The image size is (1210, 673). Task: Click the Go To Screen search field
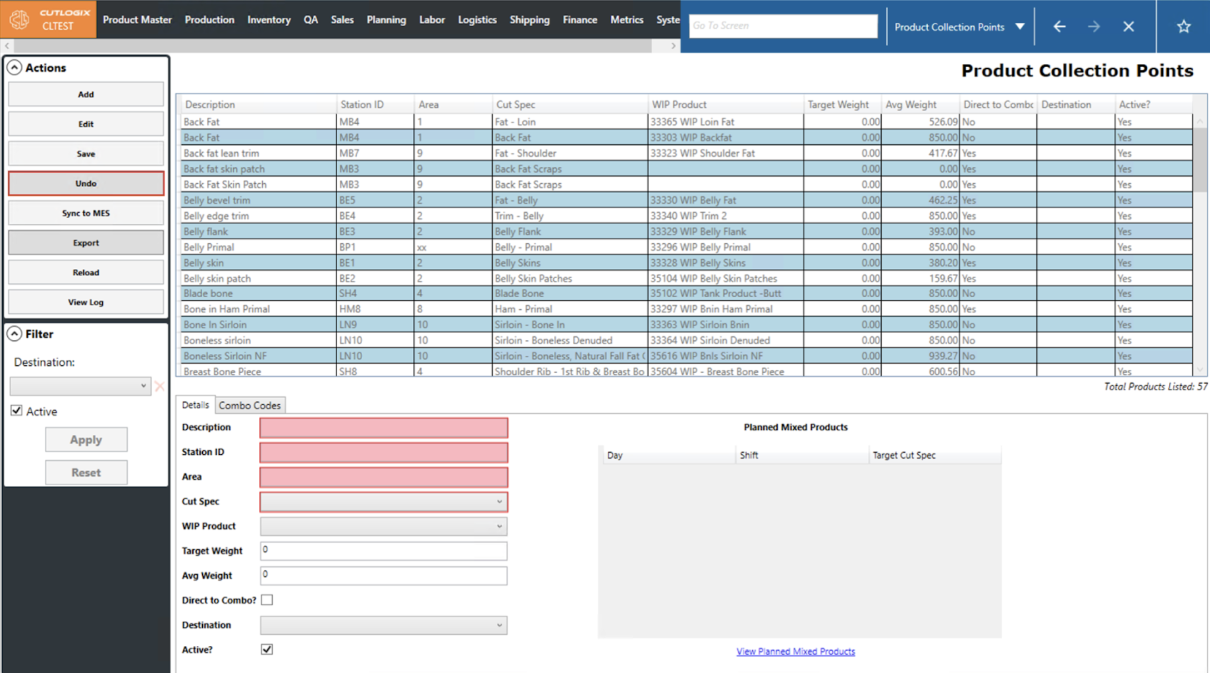click(x=782, y=26)
